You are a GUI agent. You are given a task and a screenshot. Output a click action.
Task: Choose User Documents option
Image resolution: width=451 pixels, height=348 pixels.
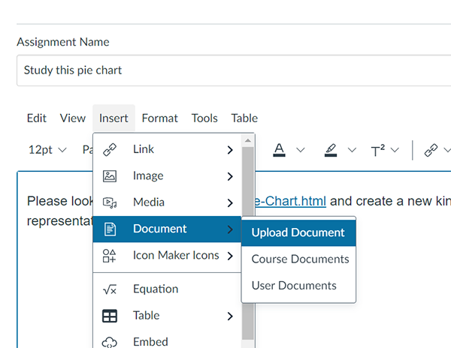coord(298,286)
